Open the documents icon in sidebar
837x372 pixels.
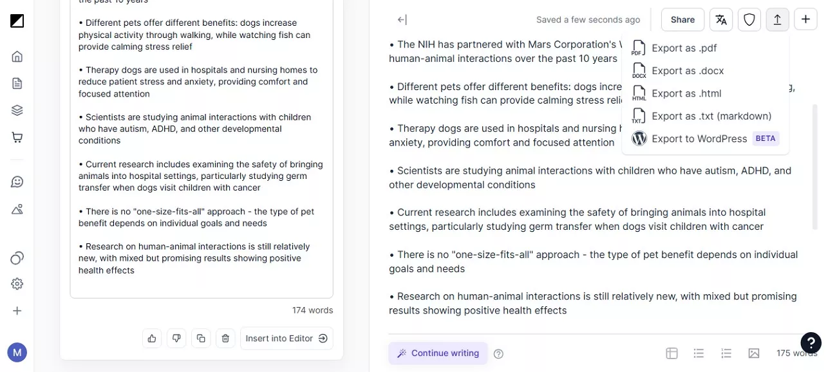[x=17, y=83]
